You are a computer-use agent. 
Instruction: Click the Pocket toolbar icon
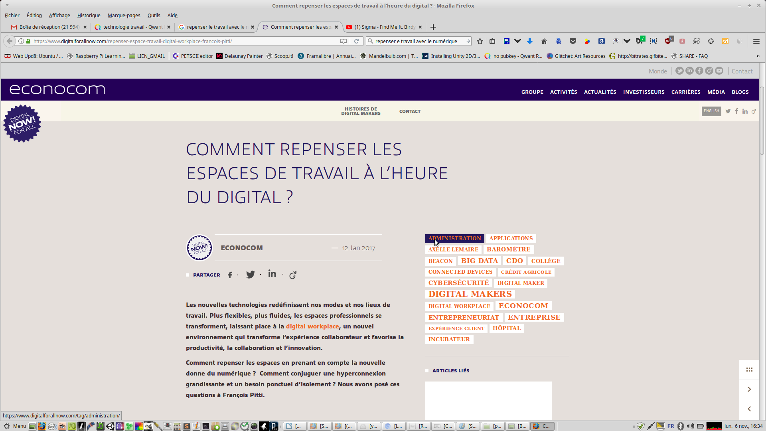tap(573, 41)
